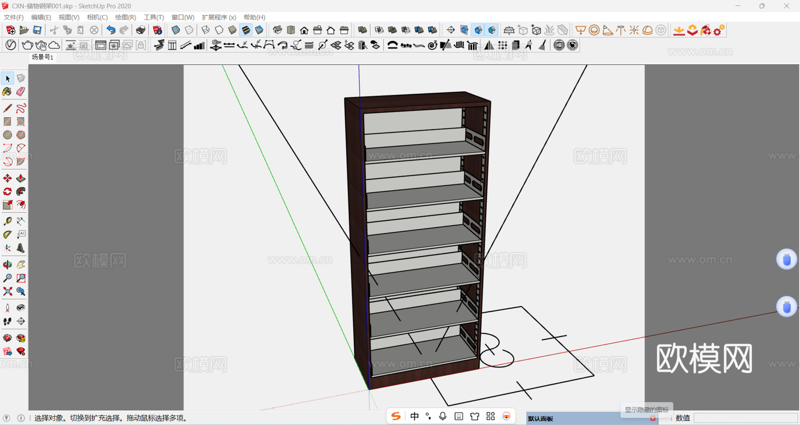This screenshot has height=425, width=800.
Task: Select the Zoom magnifier tool
Action: coord(8,278)
